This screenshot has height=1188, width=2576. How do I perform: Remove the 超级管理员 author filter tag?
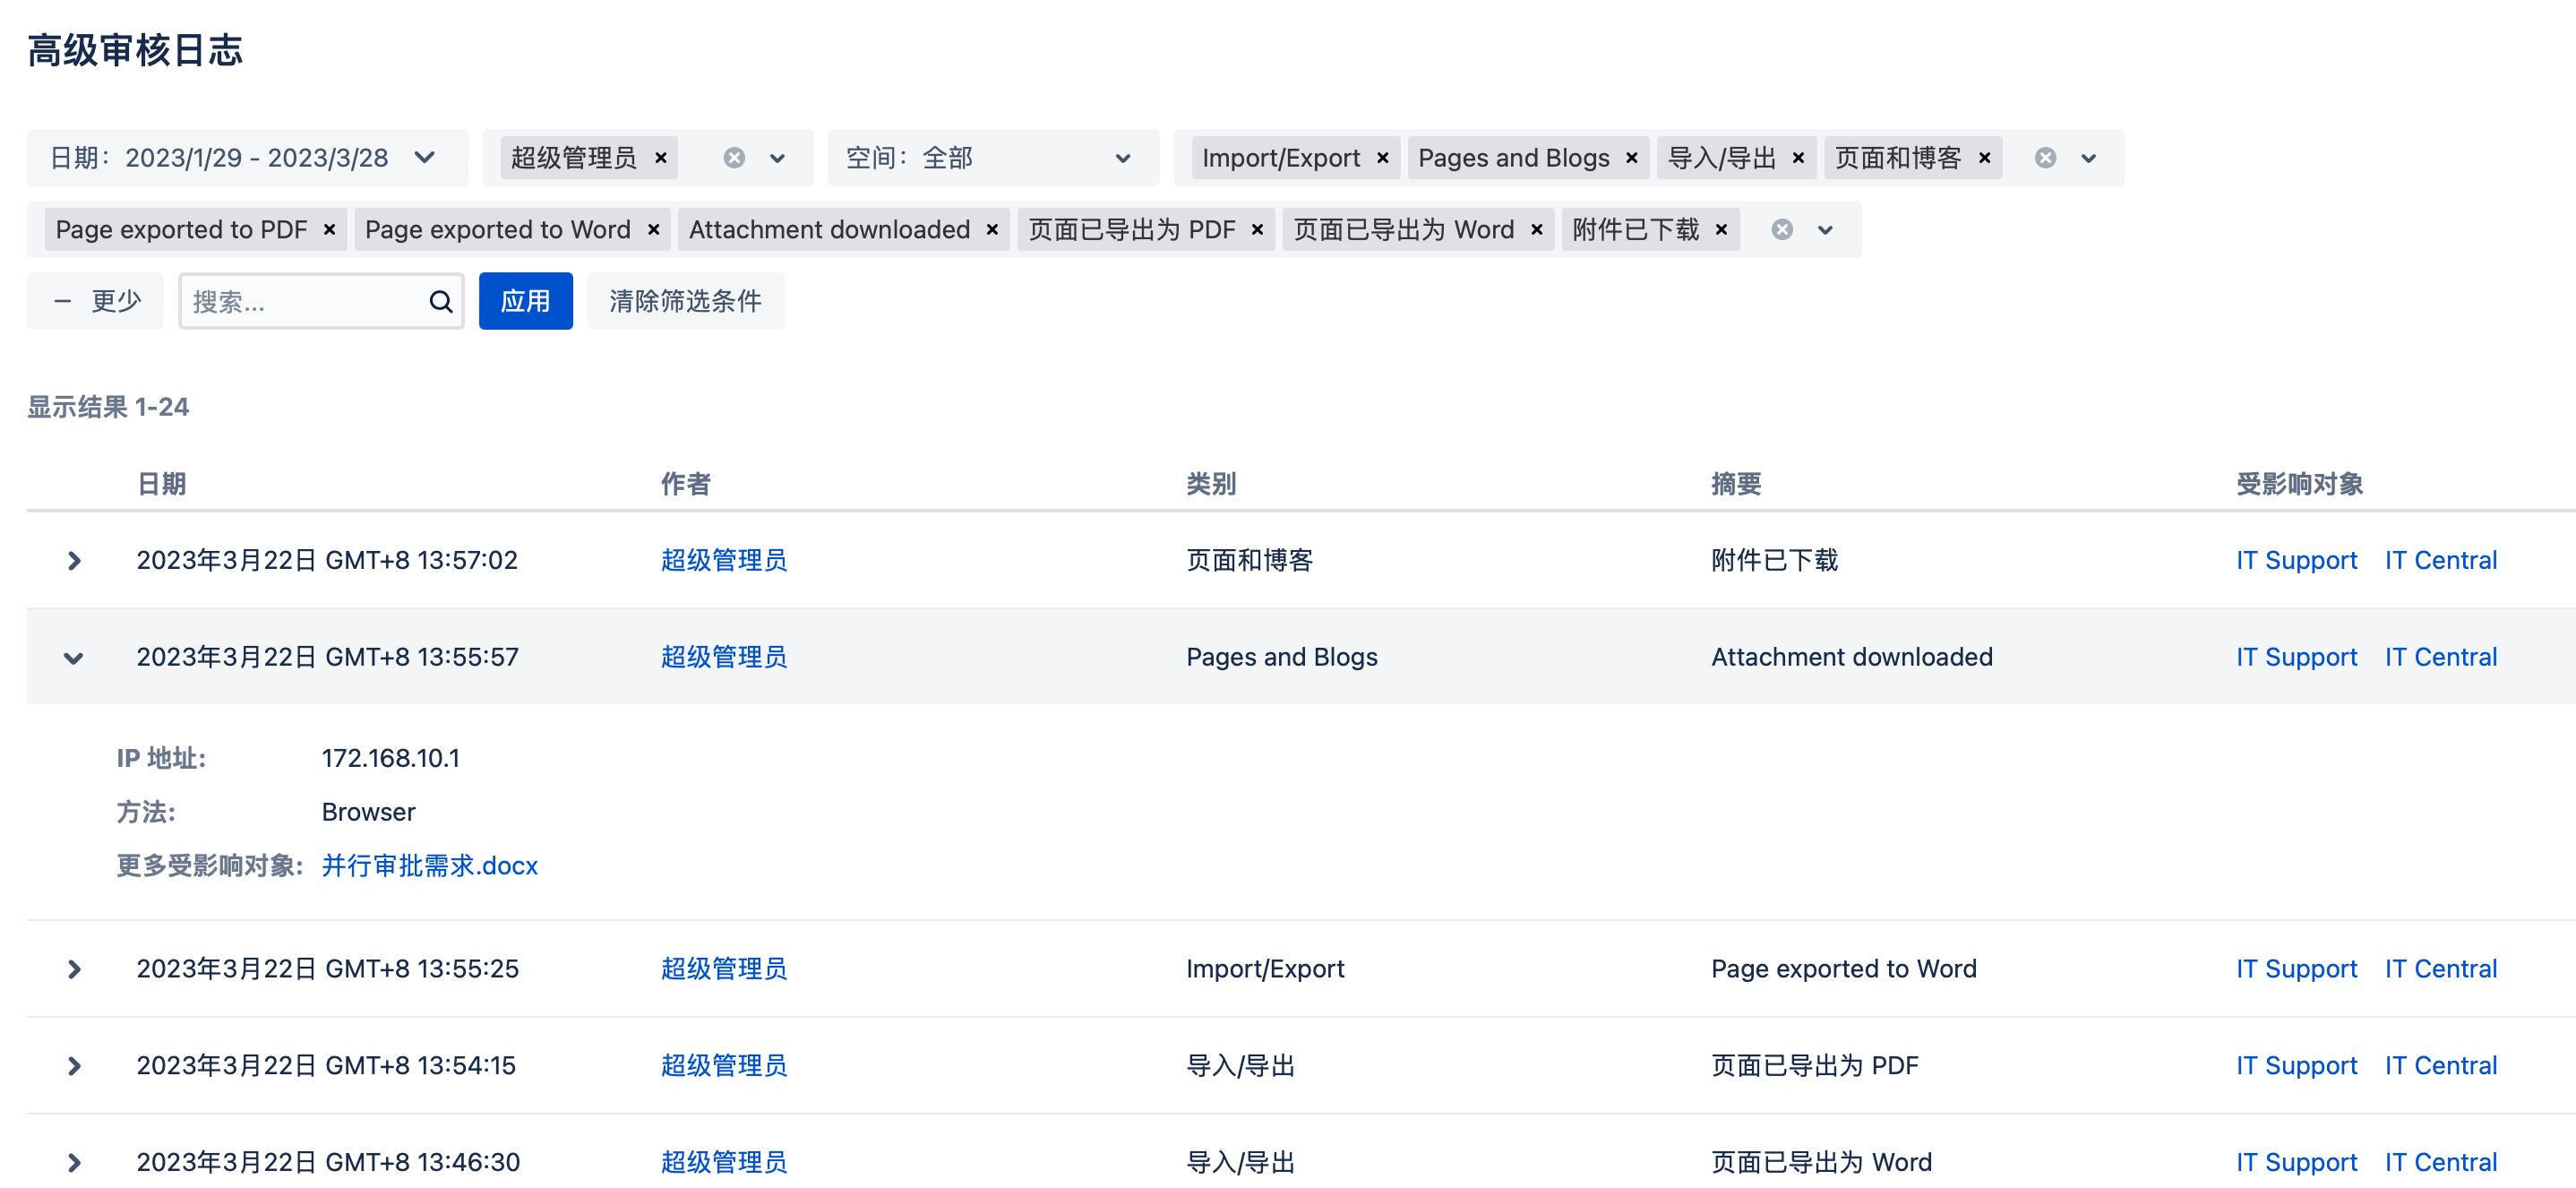tap(660, 158)
